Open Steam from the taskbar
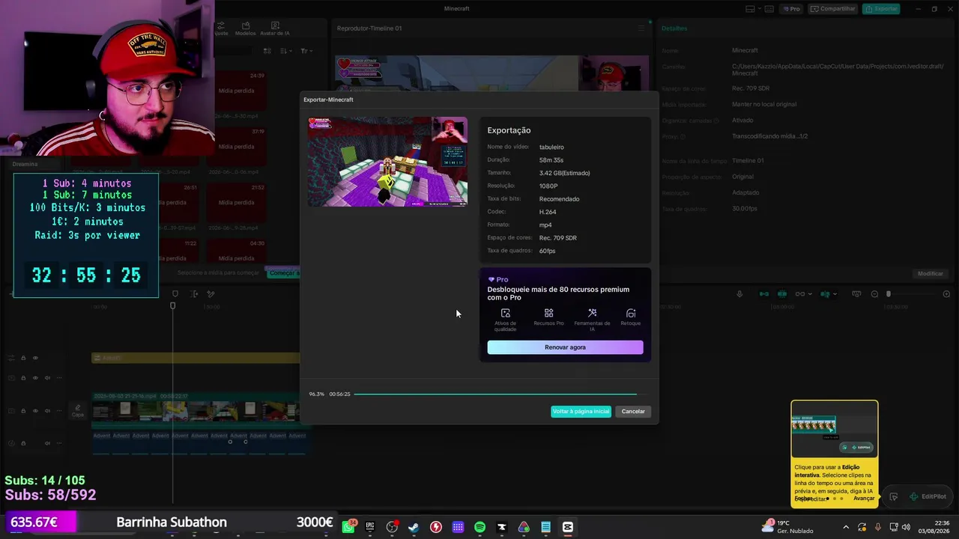959x539 pixels. click(x=414, y=527)
